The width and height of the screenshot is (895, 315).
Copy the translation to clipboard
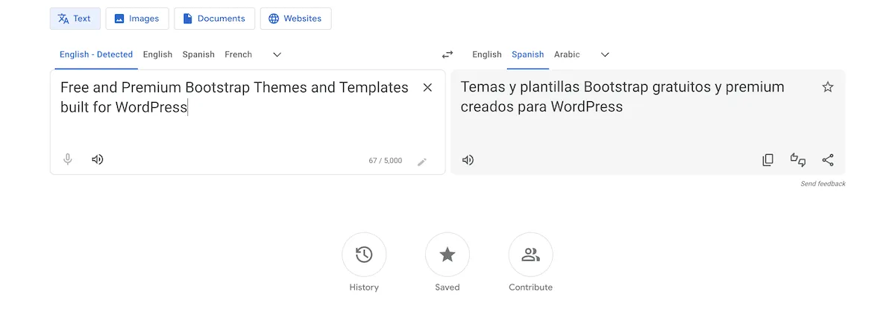(767, 160)
